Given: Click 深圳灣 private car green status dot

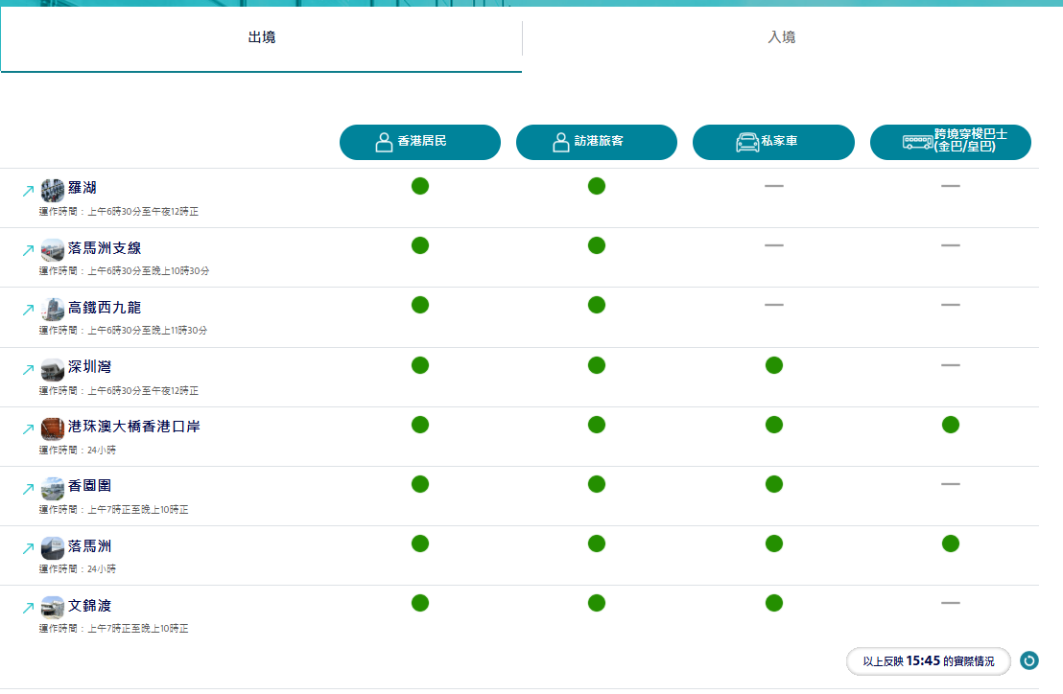Looking at the screenshot, I should click(774, 365).
